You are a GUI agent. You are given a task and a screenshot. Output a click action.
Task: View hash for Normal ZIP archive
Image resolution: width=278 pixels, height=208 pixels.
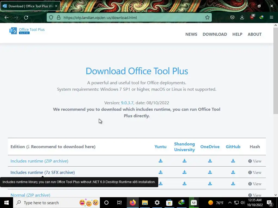click(x=255, y=195)
